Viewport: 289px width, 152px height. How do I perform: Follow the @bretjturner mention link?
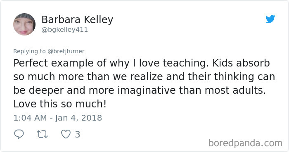[66, 51]
